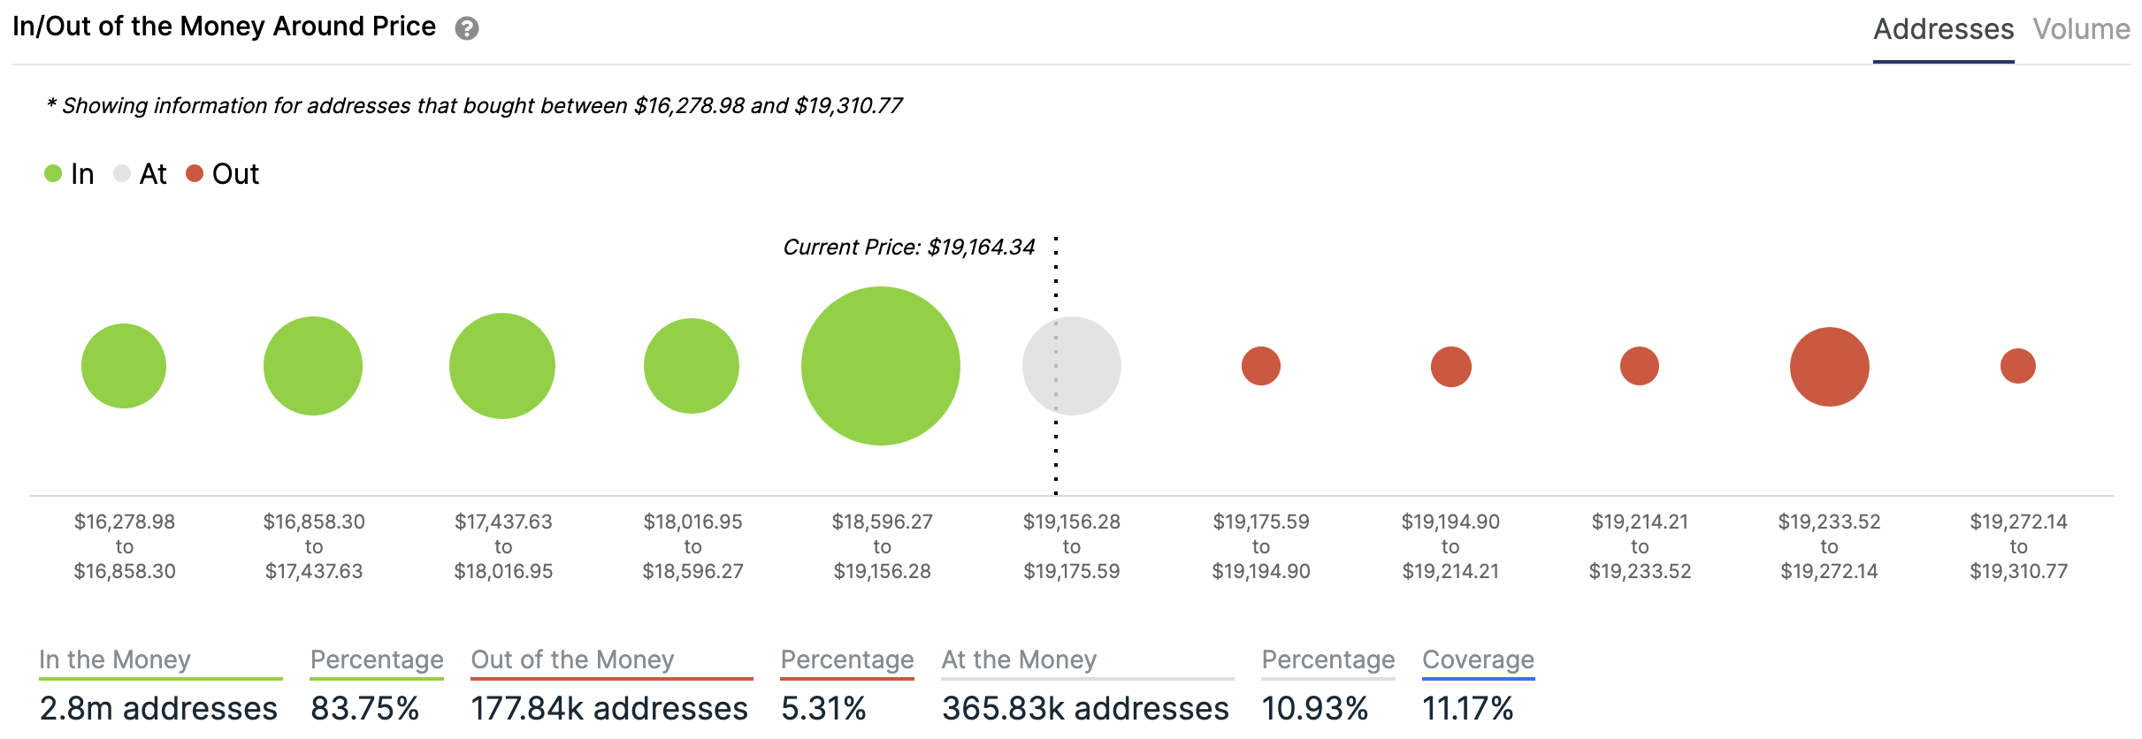Click the $19,175.59 to $19,194.90 red bubble
The width and height of the screenshot is (2142, 739).
click(x=1261, y=366)
